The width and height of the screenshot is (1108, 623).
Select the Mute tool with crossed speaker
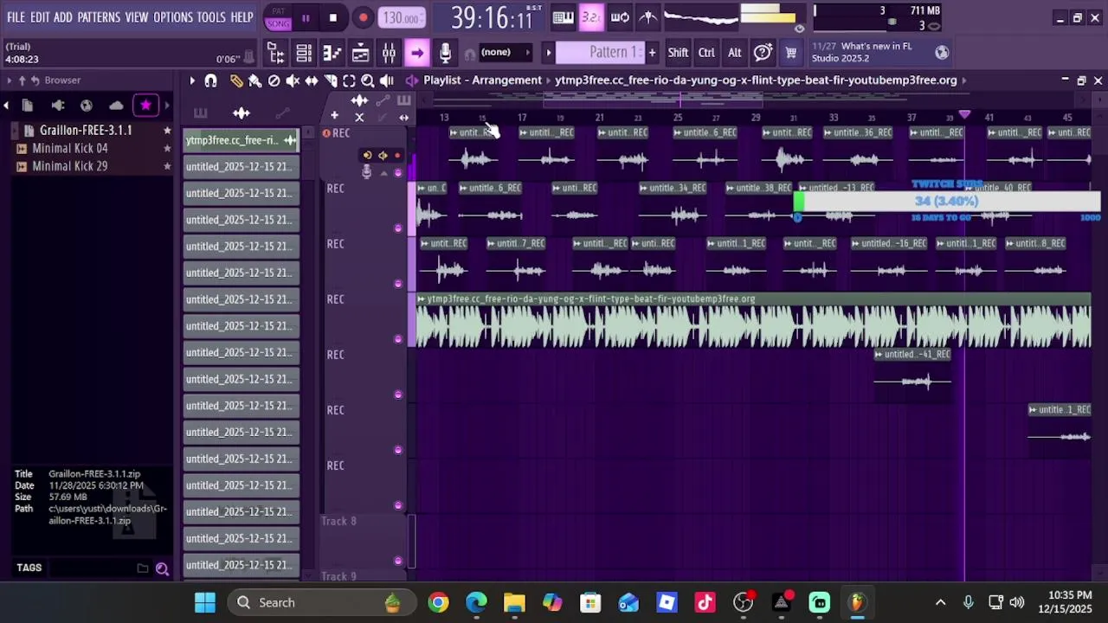tap(293, 80)
